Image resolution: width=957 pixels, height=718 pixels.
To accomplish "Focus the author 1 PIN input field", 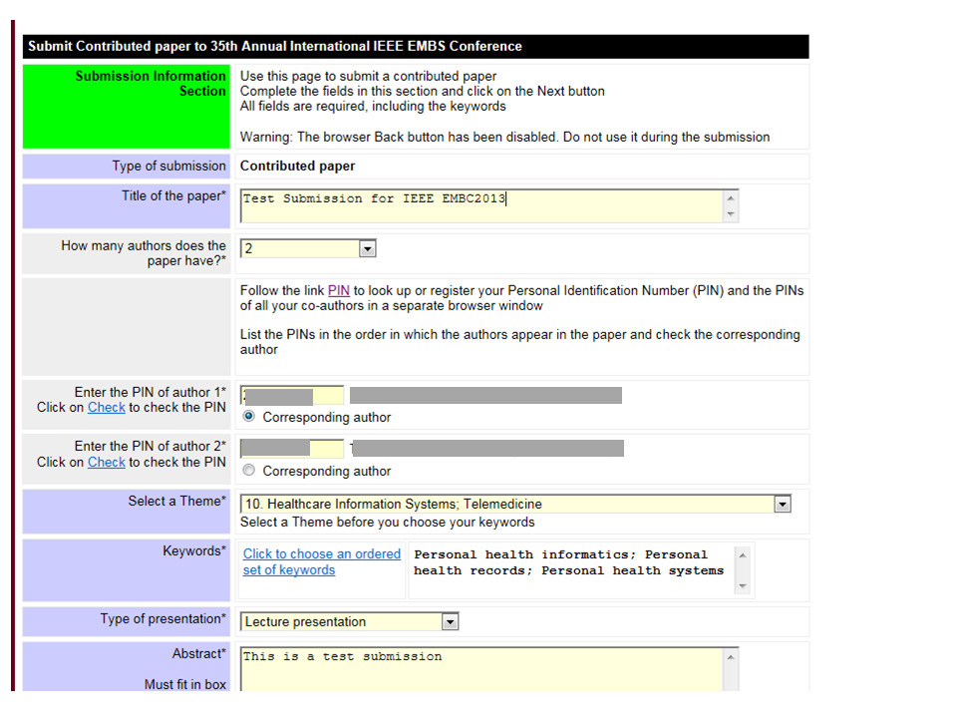I will click(x=292, y=395).
